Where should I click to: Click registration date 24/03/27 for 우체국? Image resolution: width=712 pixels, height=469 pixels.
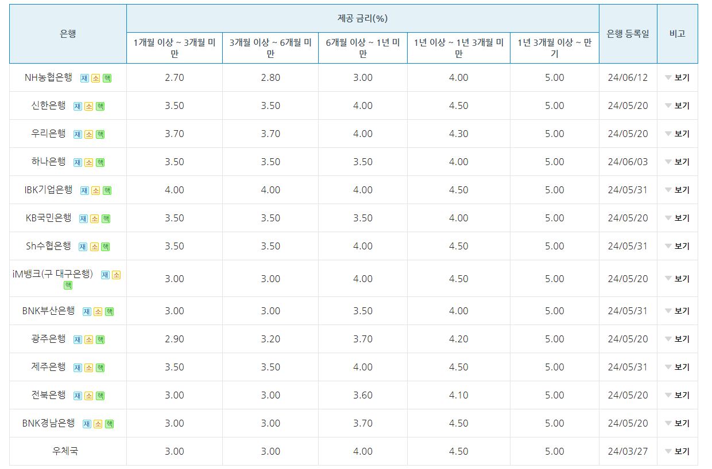[628, 451]
